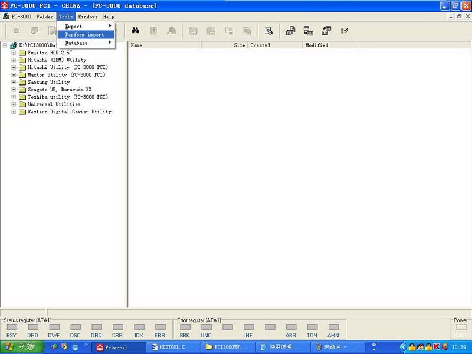Expand Toshiba utility (PC-3000 PCI) node
Viewport: 472px width, 354px height.
click(14, 97)
